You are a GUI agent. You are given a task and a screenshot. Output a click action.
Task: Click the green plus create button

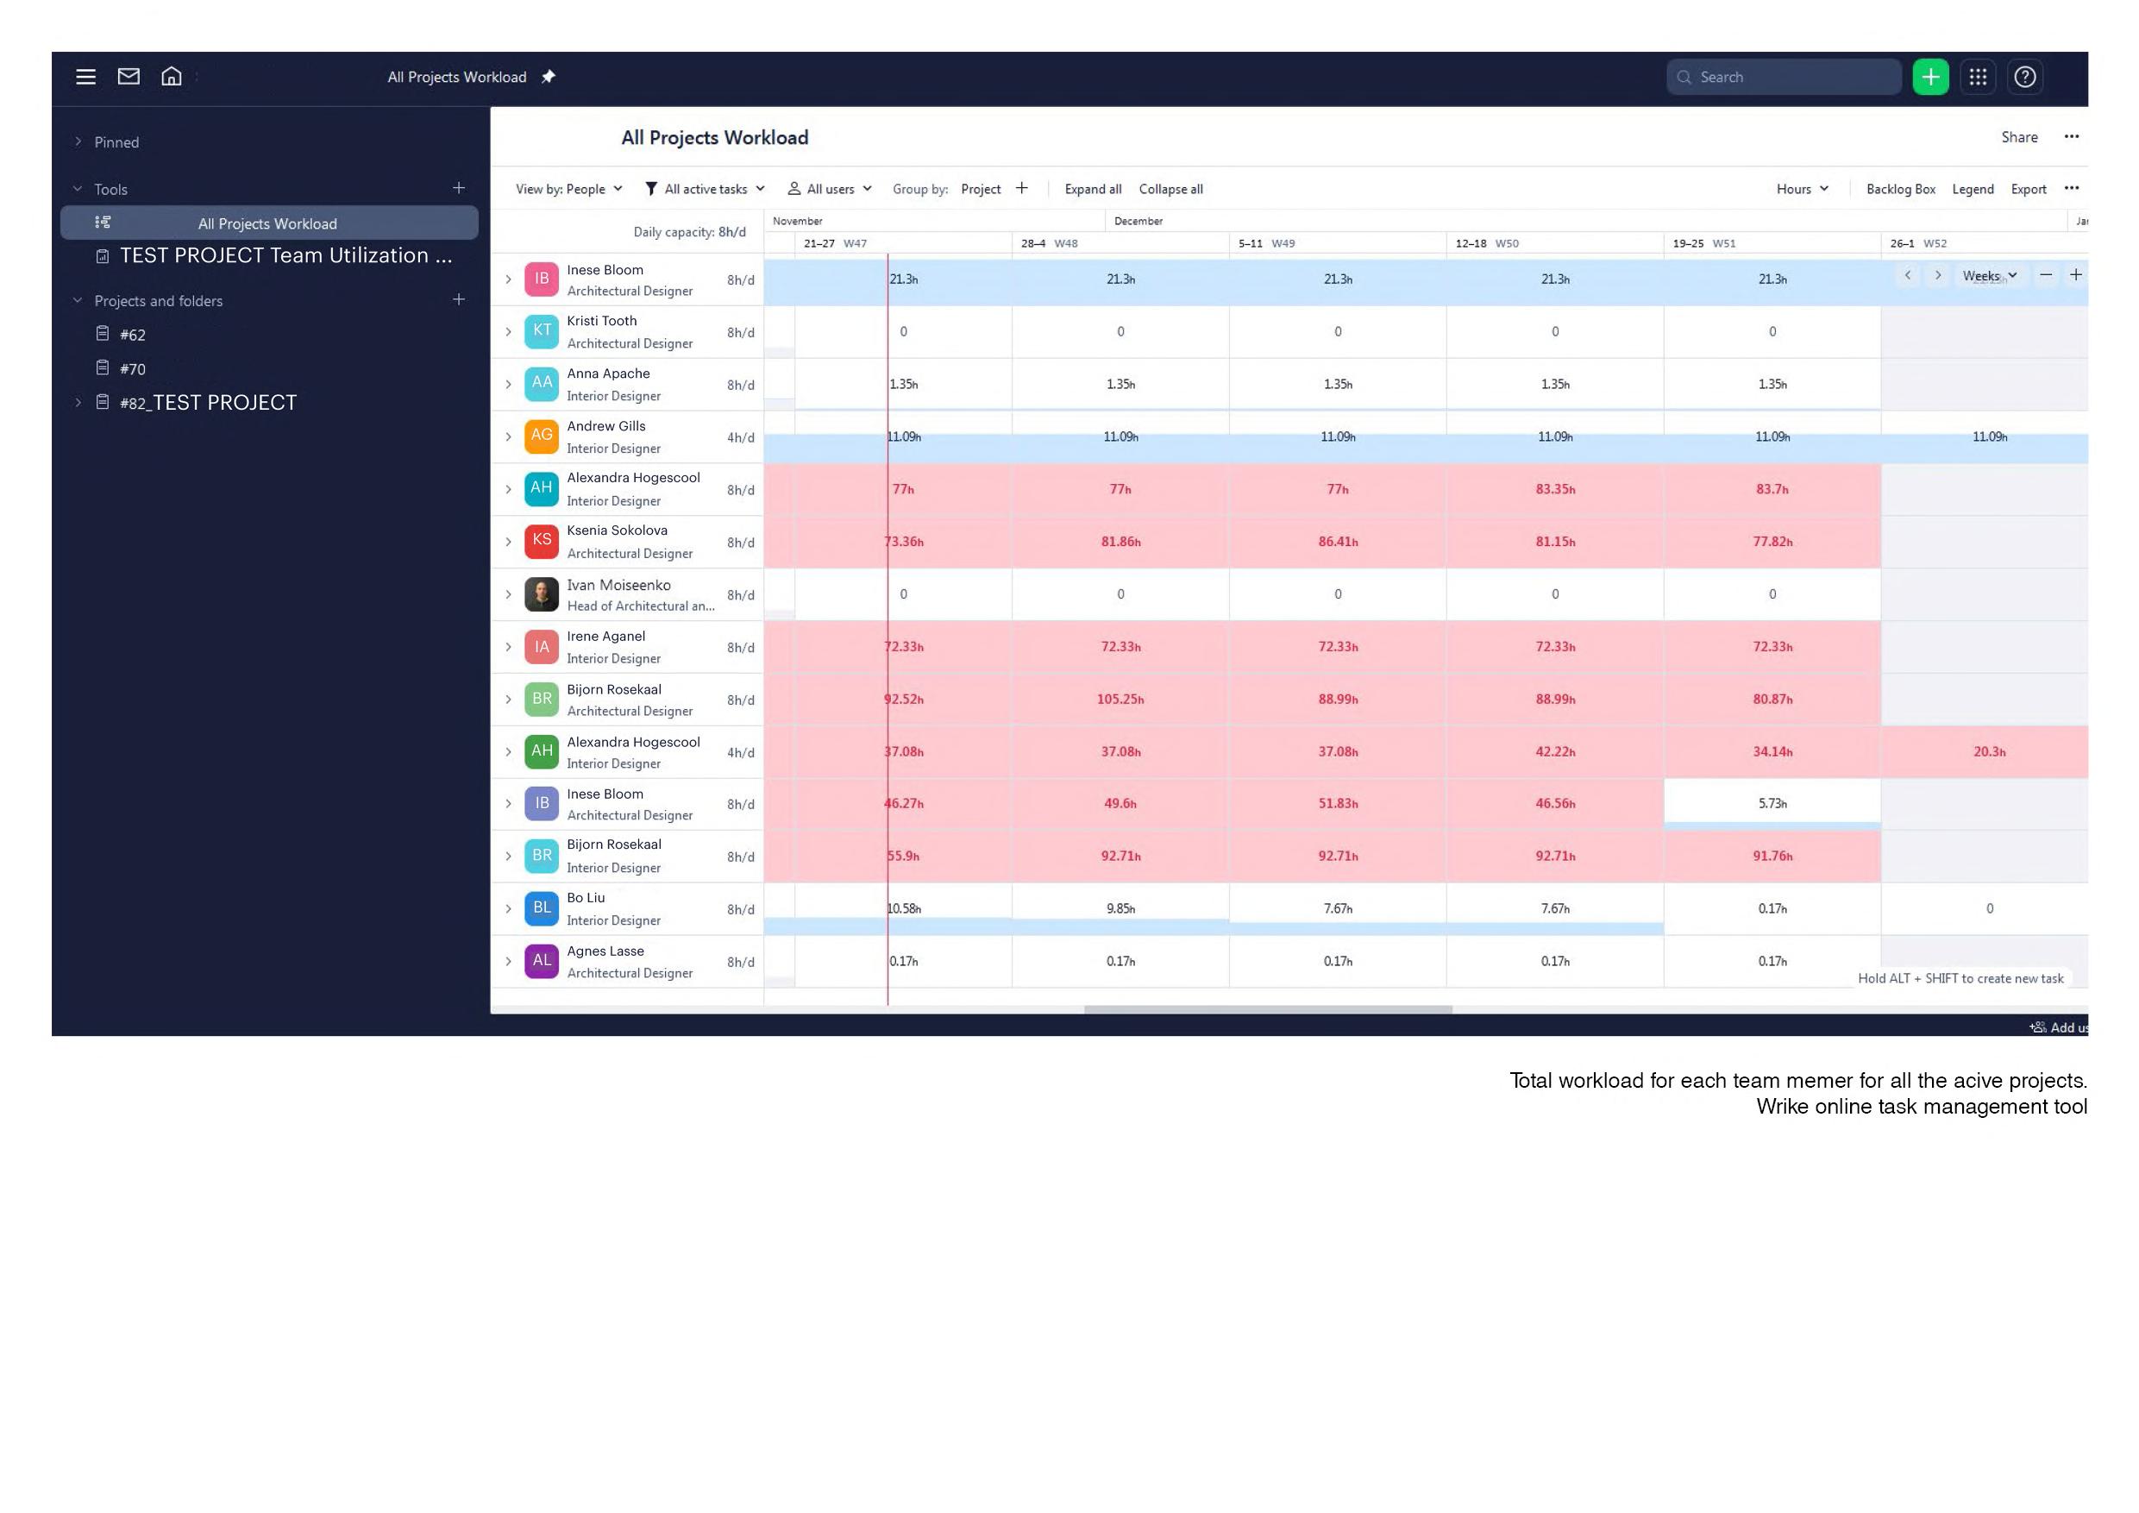point(1930,78)
